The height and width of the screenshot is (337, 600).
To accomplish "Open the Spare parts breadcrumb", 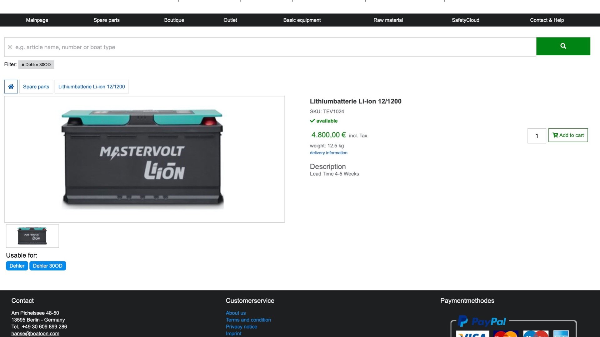I will click(36, 87).
